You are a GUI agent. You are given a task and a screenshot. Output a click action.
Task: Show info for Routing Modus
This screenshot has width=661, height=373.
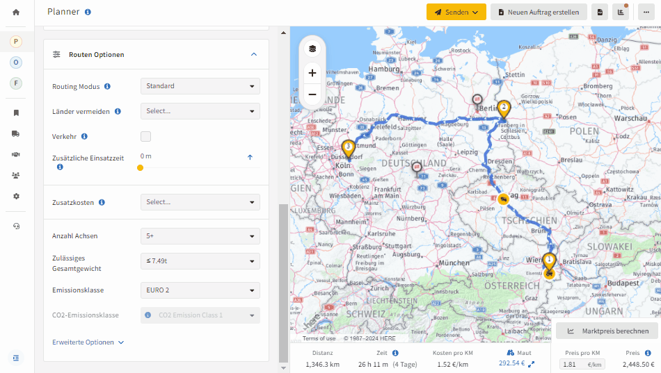point(107,86)
